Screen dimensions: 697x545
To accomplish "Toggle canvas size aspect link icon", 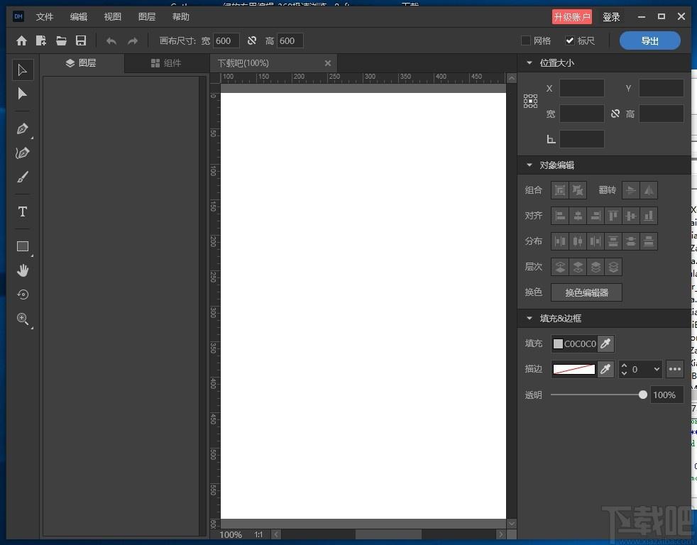I will [x=252, y=40].
